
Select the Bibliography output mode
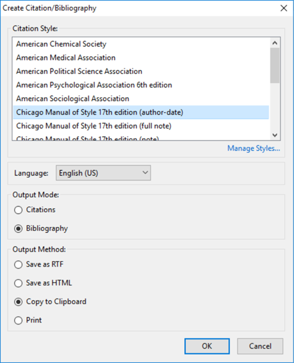click(41, 228)
